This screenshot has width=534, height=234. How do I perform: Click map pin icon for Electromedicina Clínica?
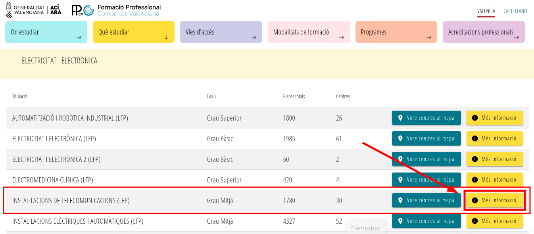coord(400,180)
